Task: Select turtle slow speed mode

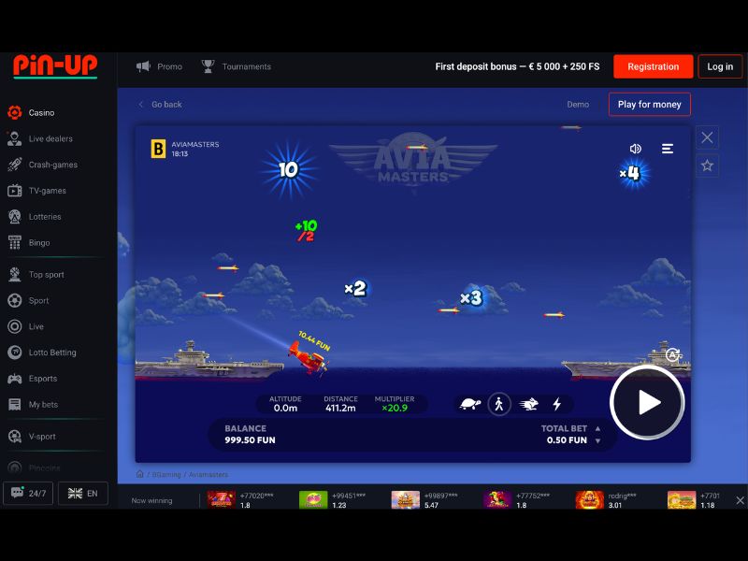Action: pos(470,404)
